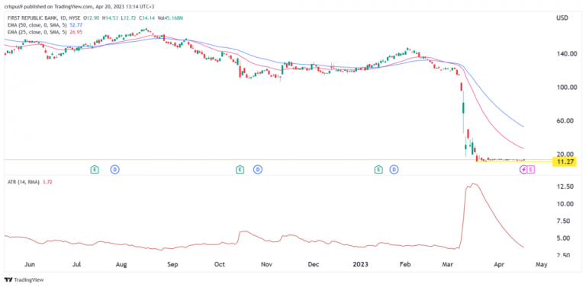Screen dimensions: 586x287
Task: Select the dividend D marker near February
Action: coord(394,170)
